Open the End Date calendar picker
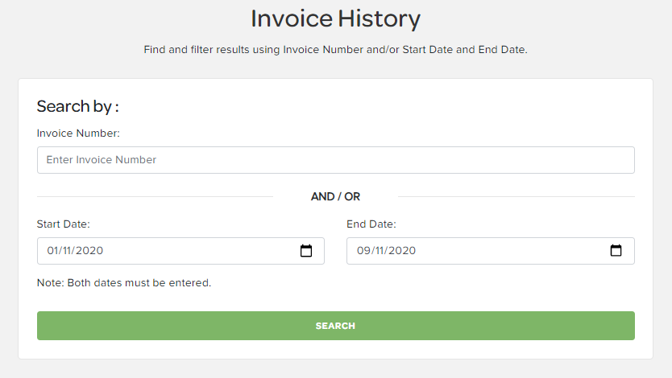This screenshot has height=378, width=672. click(616, 251)
